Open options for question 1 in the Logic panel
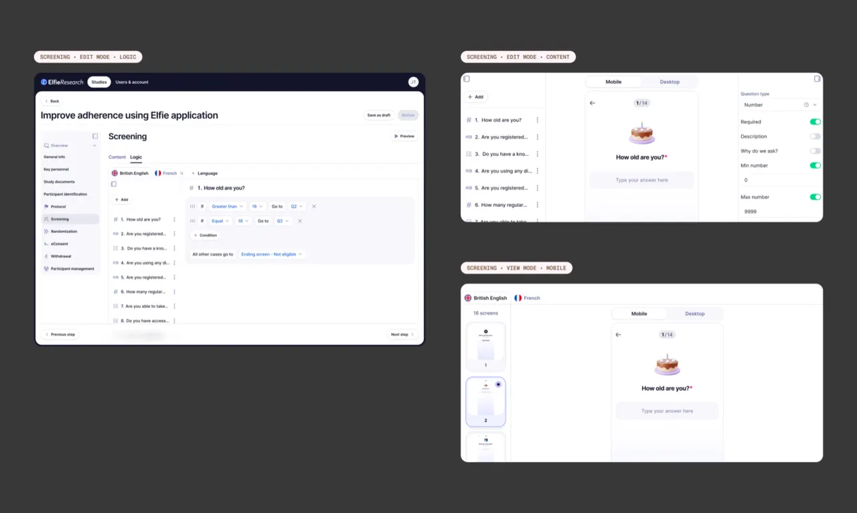The width and height of the screenshot is (857, 513). point(175,220)
